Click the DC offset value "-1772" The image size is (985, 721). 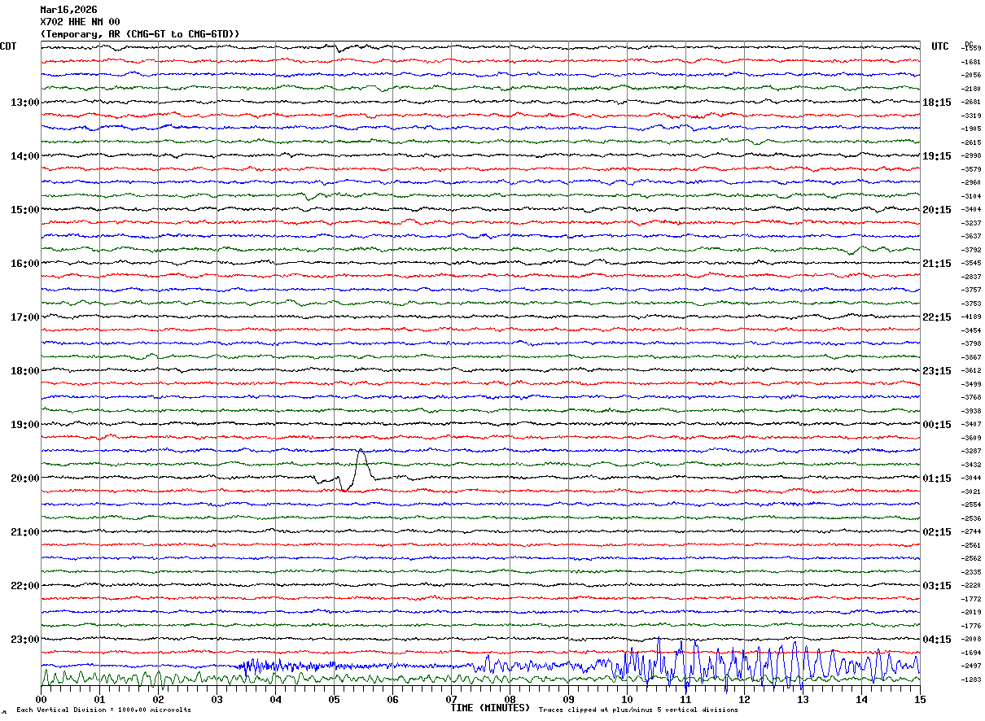971,599
